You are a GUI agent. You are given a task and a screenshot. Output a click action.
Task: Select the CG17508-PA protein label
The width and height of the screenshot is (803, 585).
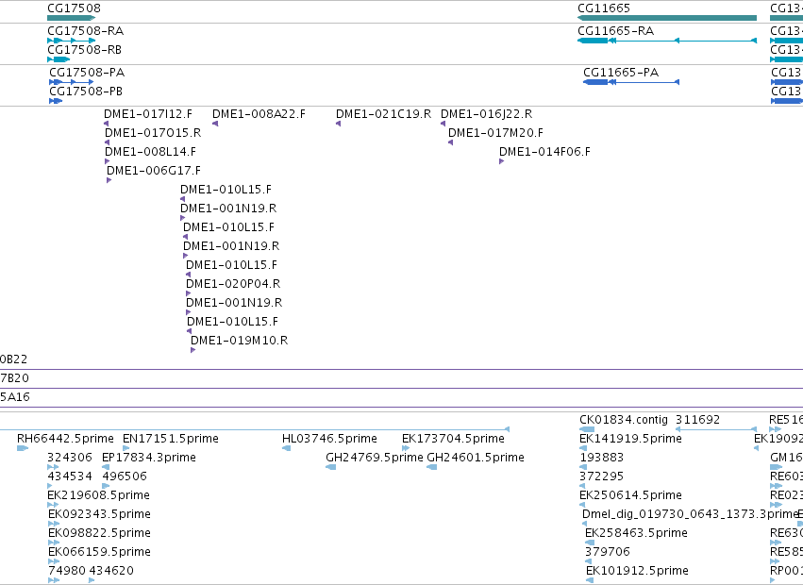(x=87, y=73)
